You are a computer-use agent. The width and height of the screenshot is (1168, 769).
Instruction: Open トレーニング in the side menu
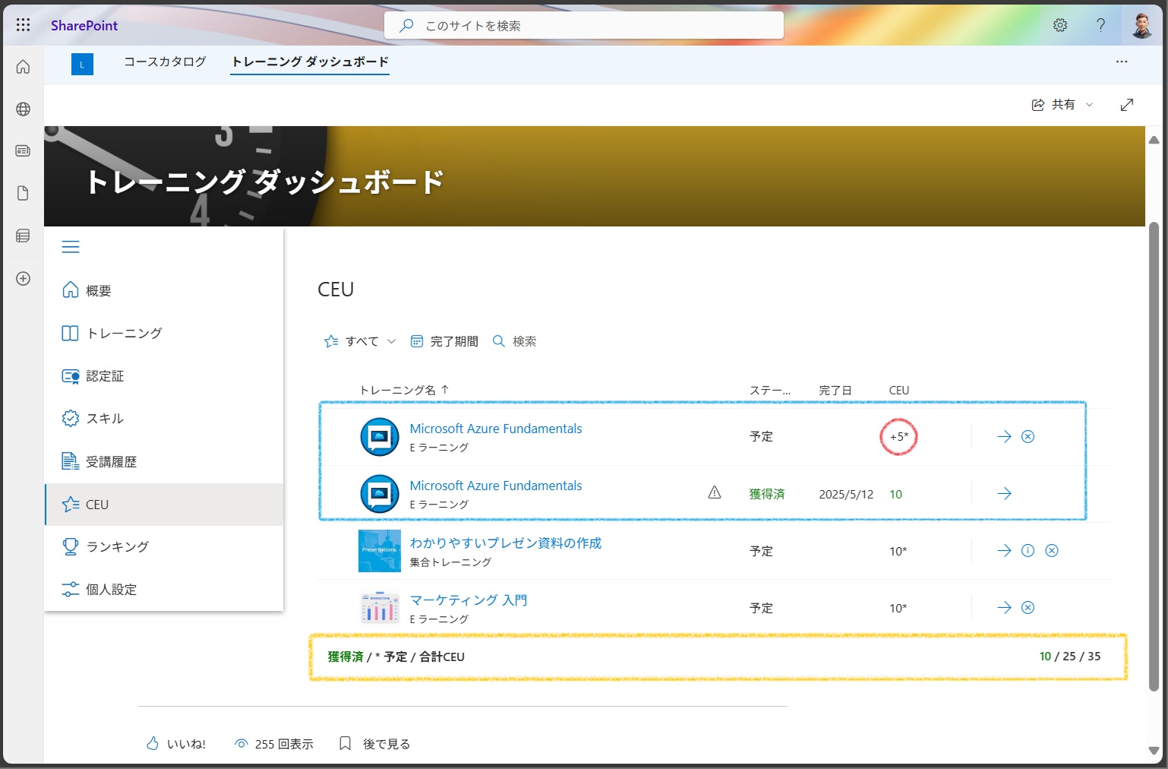pyautogui.click(x=164, y=333)
